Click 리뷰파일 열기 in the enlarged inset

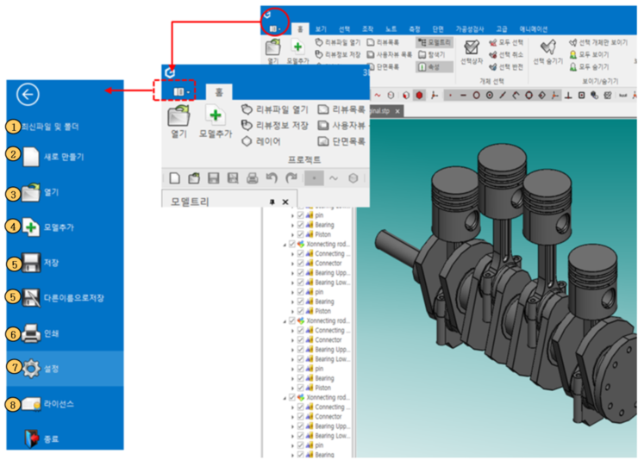pos(275,109)
